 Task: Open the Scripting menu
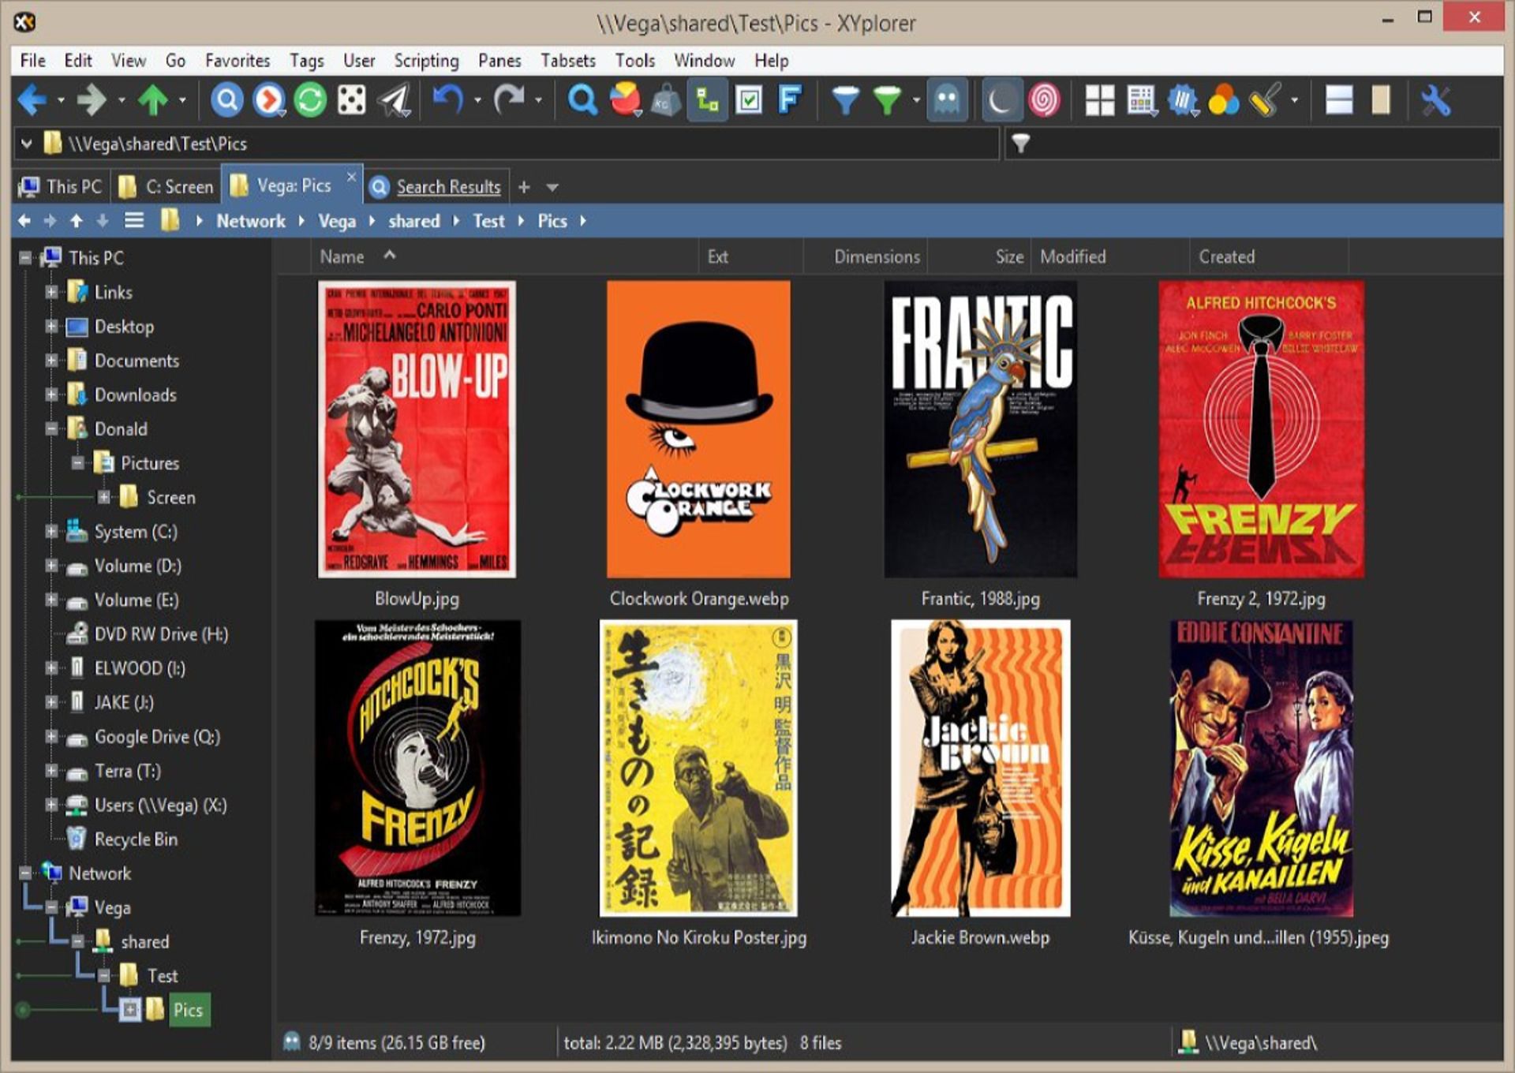point(426,61)
